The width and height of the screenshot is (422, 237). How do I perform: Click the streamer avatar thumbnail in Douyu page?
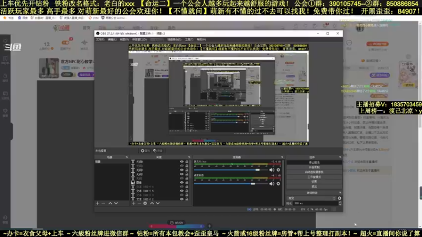(49, 68)
